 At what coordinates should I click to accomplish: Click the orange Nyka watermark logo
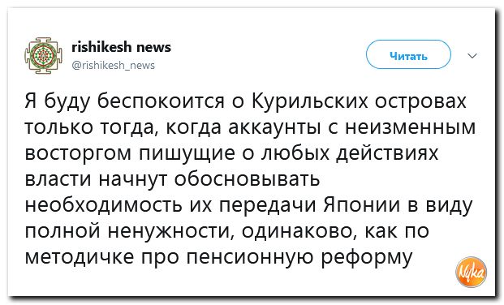click(x=471, y=273)
